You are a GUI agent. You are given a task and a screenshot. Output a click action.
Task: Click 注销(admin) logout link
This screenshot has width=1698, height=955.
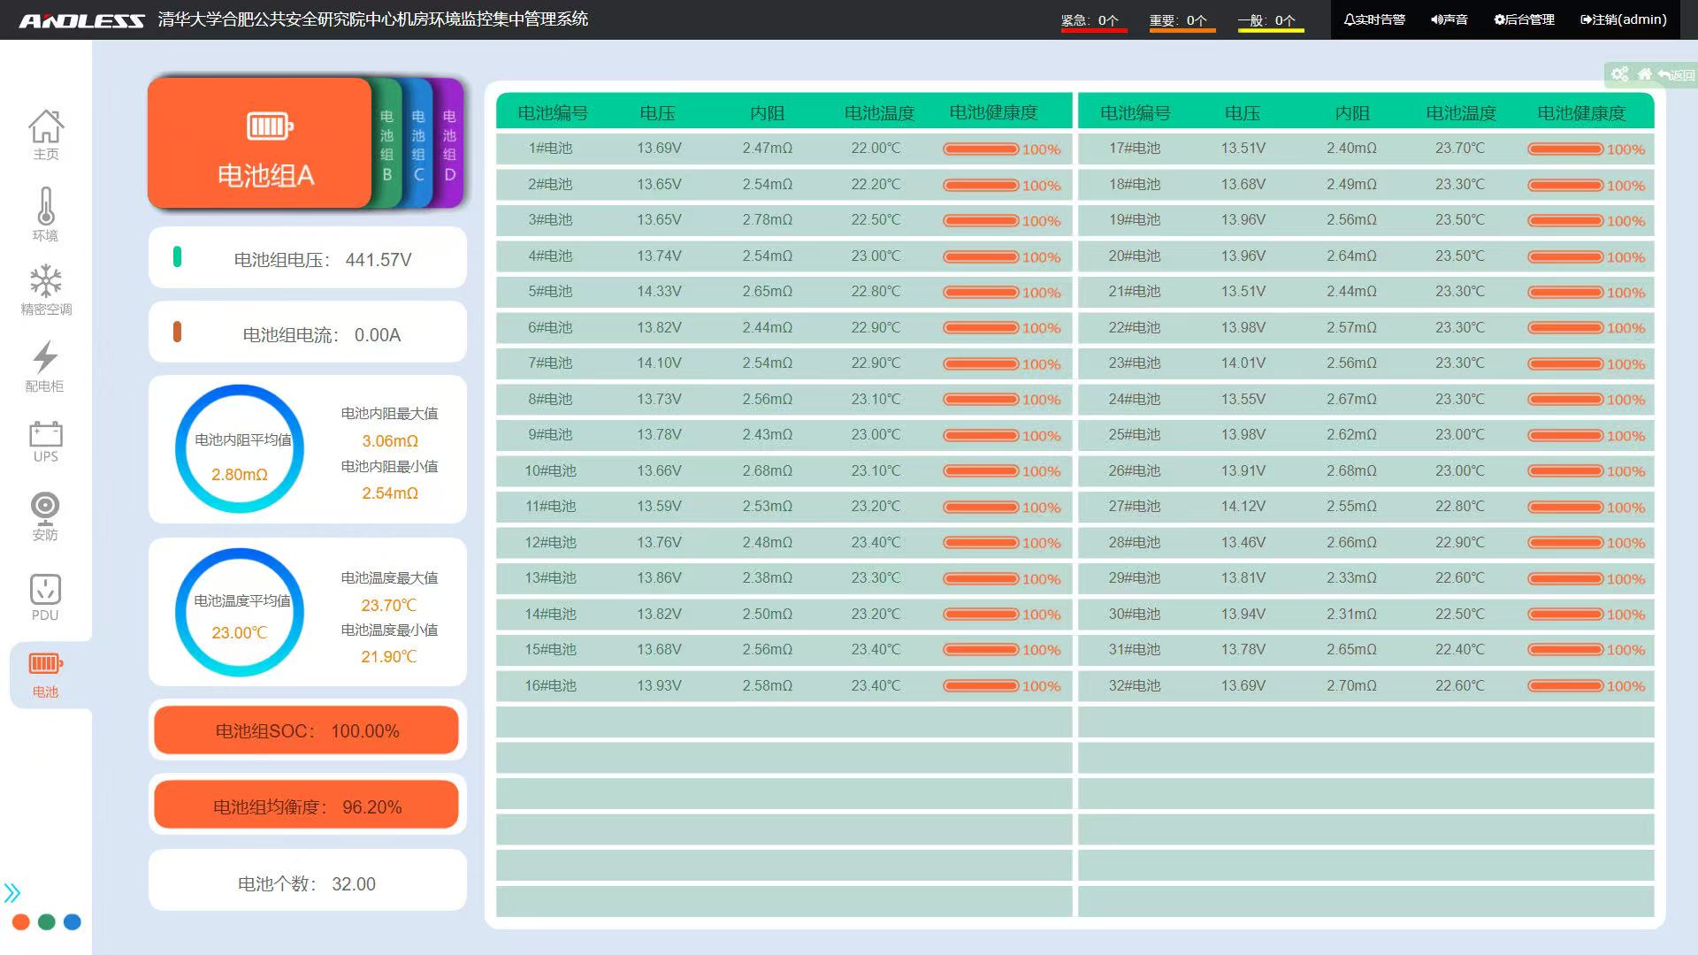pos(1623,19)
